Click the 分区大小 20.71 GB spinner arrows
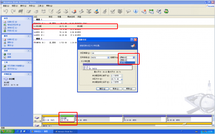Image resolution: width=215 pixels, height=134 pixels. click(x=122, y=79)
